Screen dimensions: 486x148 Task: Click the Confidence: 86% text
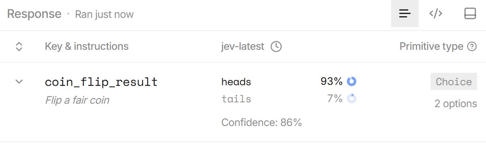click(x=262, y=123)
